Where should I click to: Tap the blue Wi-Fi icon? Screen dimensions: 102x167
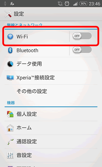point(10,37)
